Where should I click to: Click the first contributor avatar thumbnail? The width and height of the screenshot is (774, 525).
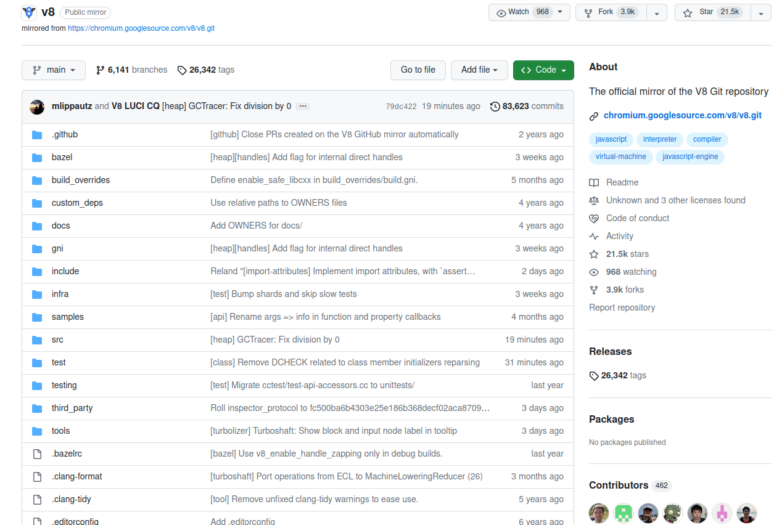click(x=599, y=513)
